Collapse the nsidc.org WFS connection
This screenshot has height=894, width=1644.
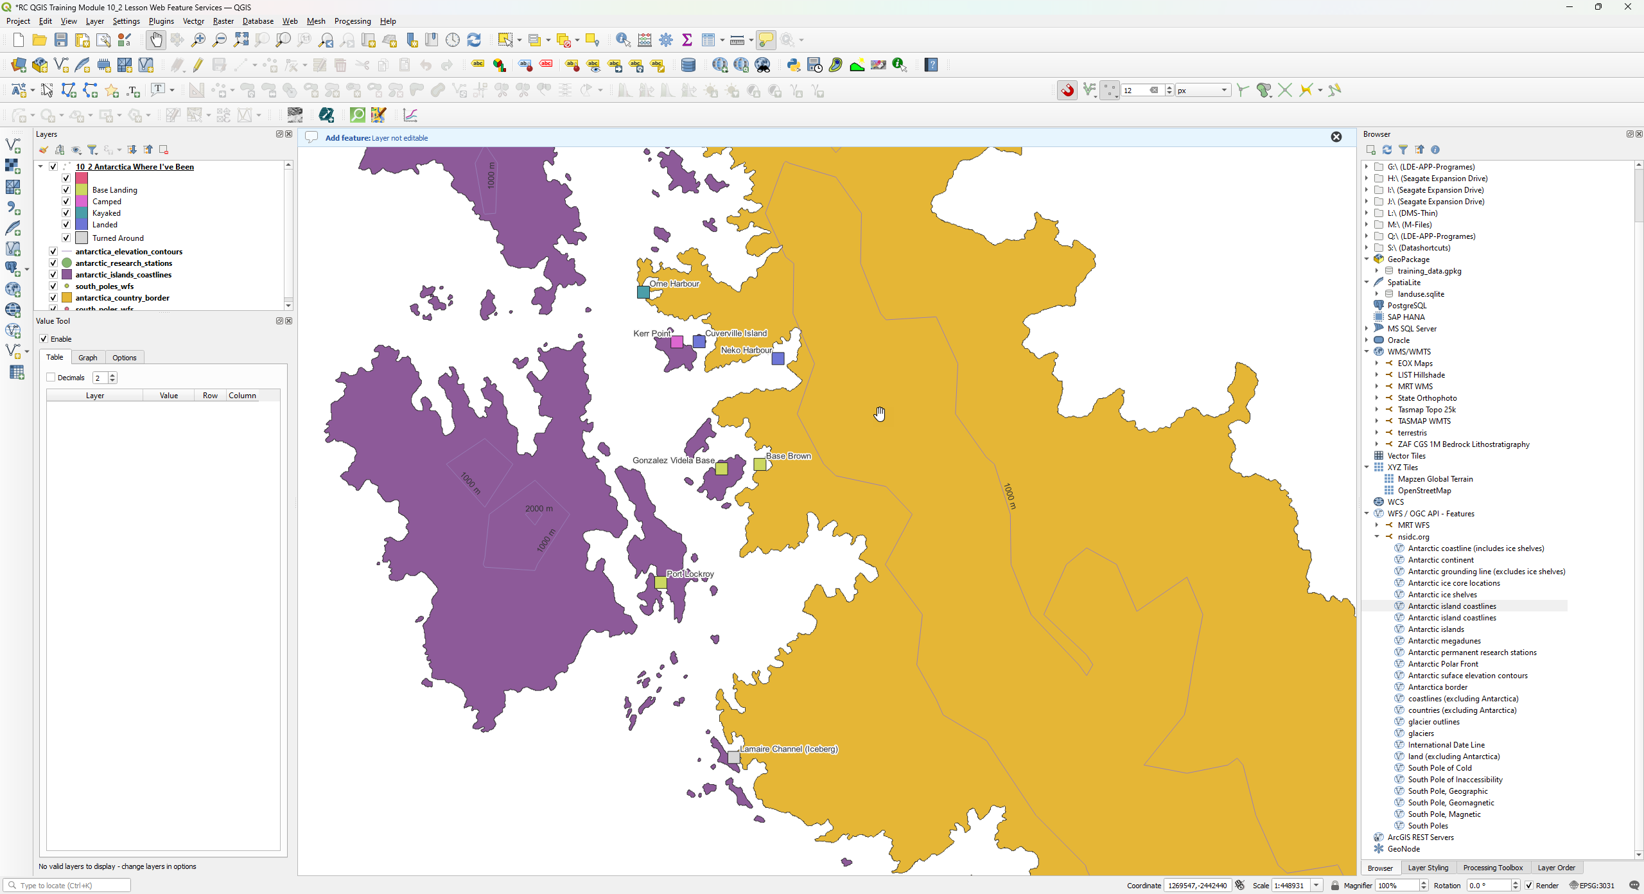tap(1377, 537)
